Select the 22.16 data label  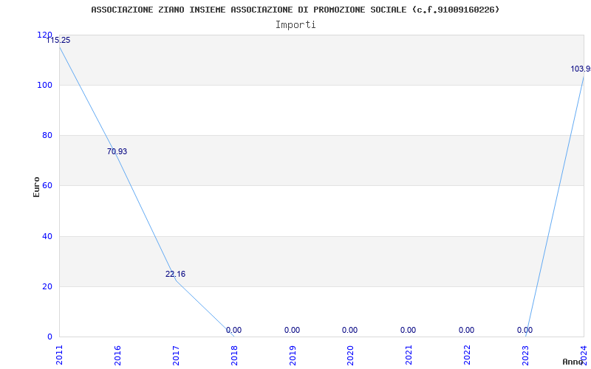click(x=175, y=274)
